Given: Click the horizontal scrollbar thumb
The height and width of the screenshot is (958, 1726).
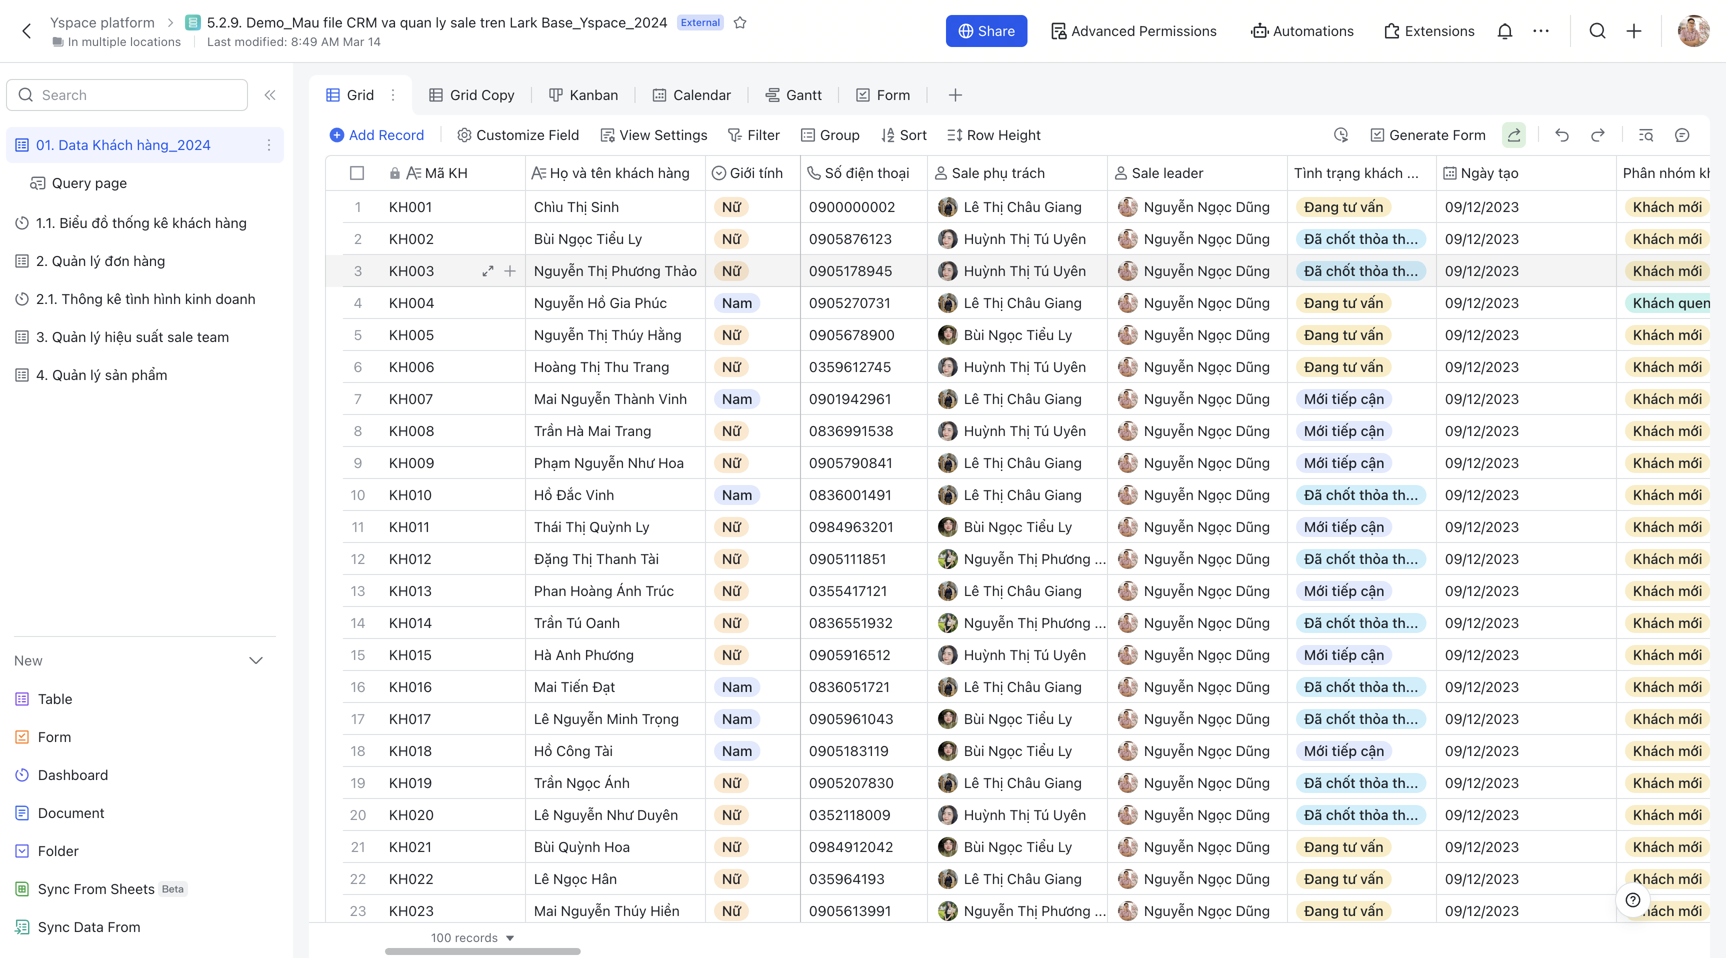Looking at the screenshot, I should 482,951.
